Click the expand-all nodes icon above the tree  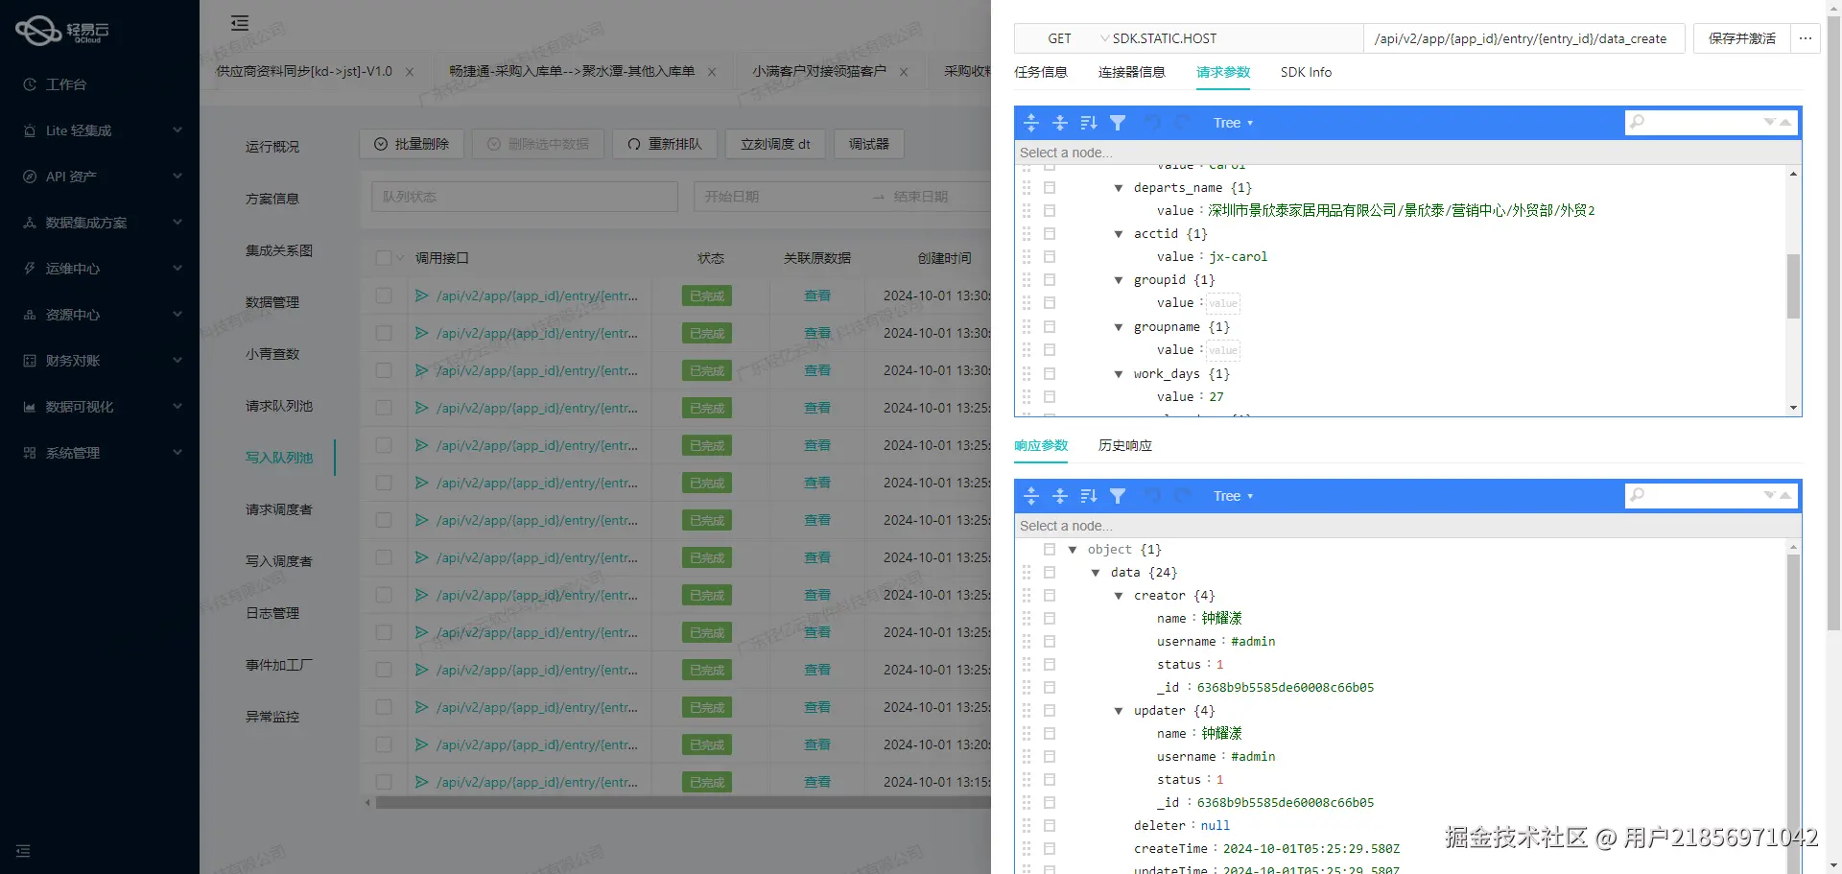click(1031, 122)
